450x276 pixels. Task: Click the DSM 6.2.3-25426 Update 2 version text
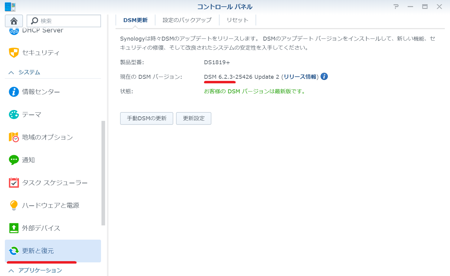(242, 77)
